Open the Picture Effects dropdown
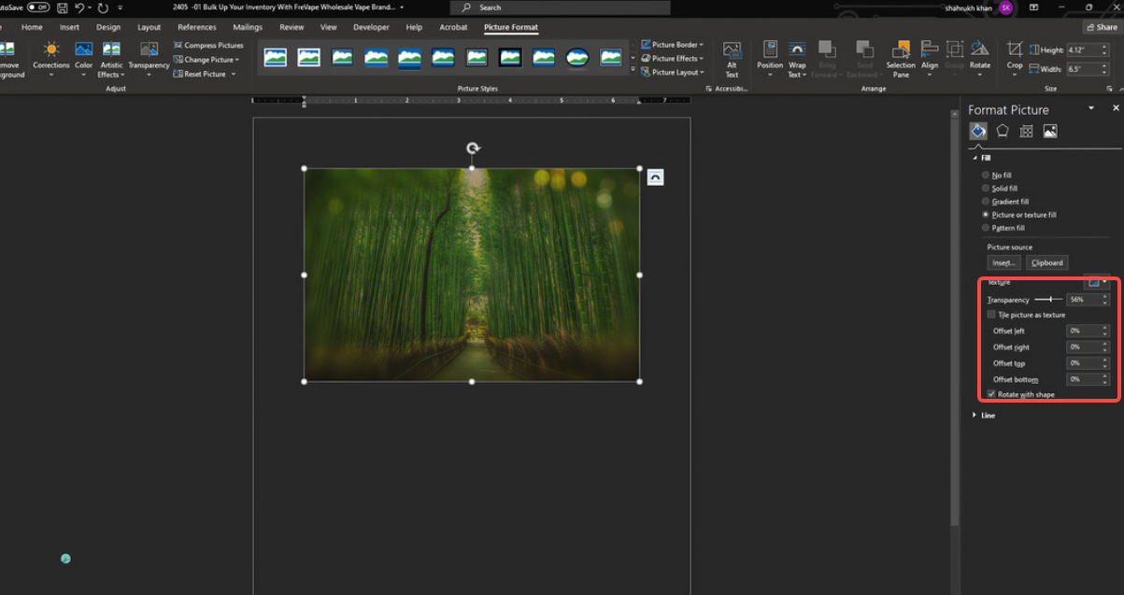Image resolution: width=1124 pixels, height=595 pixels. tap(673, 58)
